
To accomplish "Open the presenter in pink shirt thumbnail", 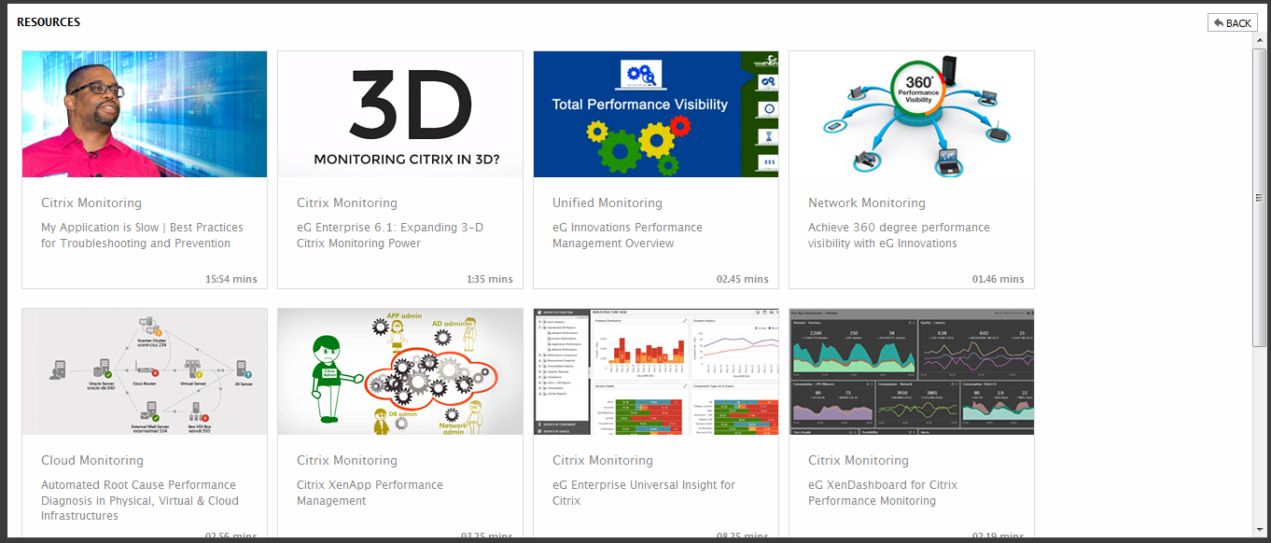I will pyautogui.click(x=145, y=114).
